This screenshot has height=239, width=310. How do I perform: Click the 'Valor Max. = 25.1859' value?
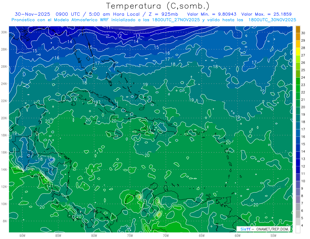pos(266,14)
